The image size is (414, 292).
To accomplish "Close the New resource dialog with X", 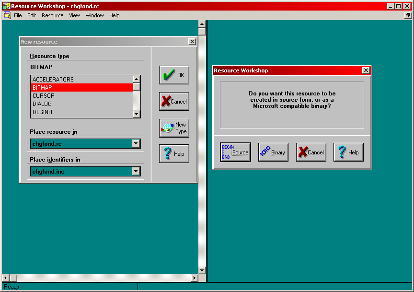I will pyautogui.click(x=192, y=42).
